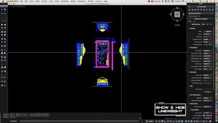The height and width of the screenshot is (123, 218).
Task: Open current properties tab in Properties Inspector
Action: 190,22
